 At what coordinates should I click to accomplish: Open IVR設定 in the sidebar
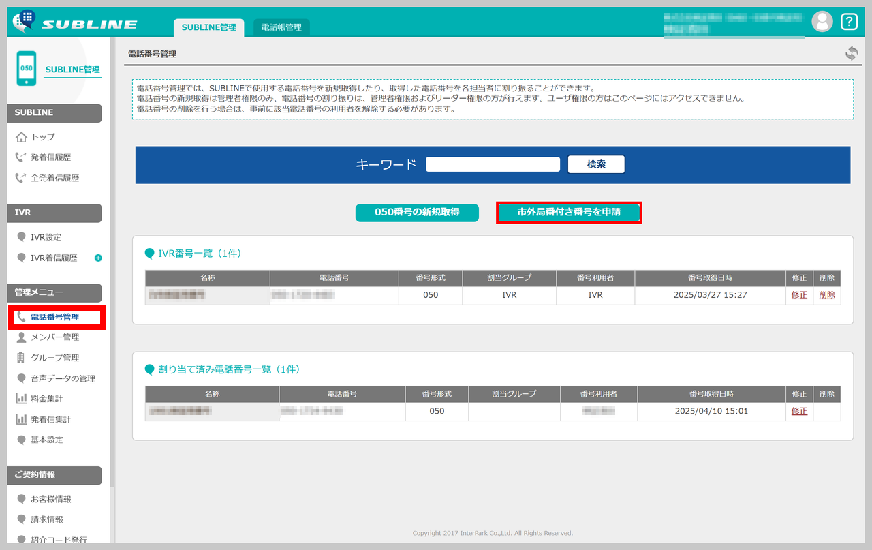coord(46,237)
